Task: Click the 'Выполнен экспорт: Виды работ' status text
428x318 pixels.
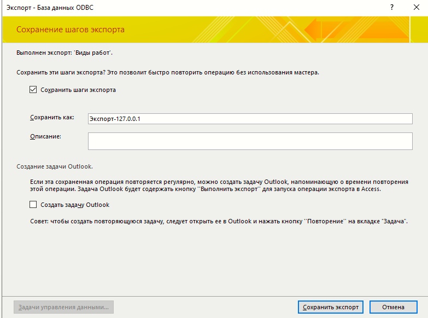Action: [65, 53]
